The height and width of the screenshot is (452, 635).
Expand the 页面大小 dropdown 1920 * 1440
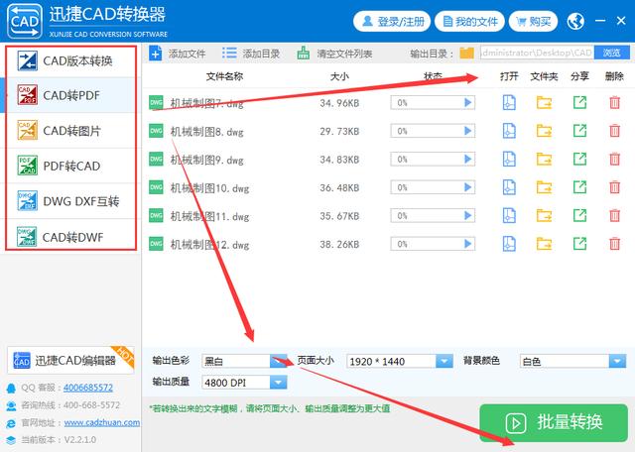click(399, 361)
